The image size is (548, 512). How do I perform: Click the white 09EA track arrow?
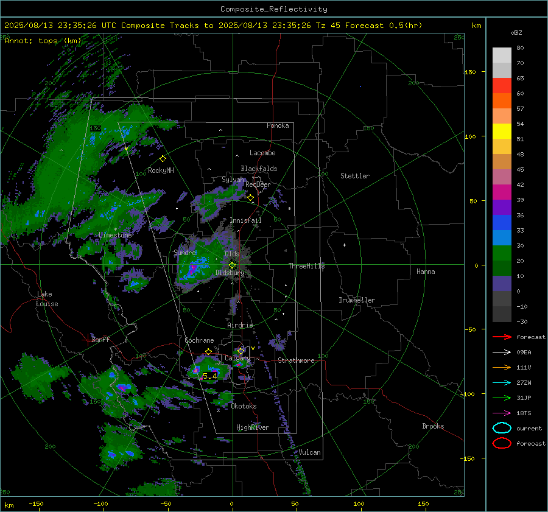click(502, 352)
